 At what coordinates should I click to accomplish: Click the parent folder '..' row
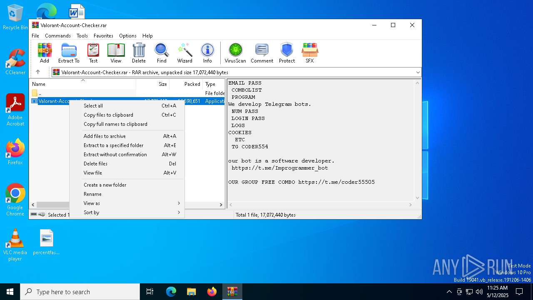pyautogui.click(x=127, y=93)
